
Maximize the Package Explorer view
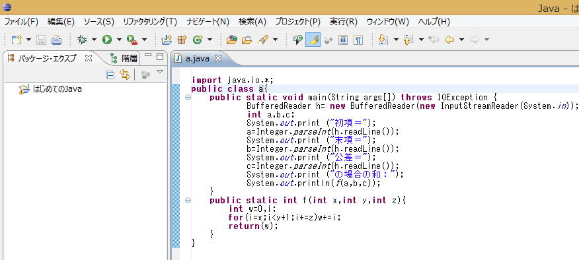pyautogui.click(x=160, y=57)
